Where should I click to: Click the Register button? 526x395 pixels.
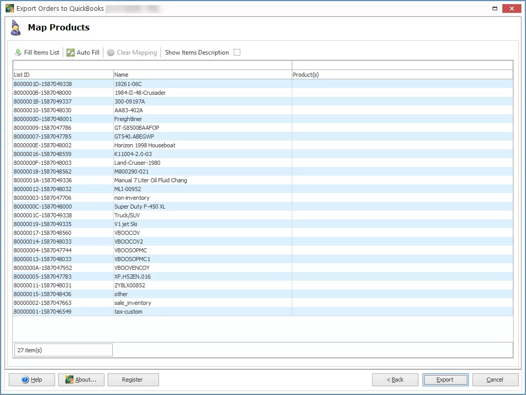[133, 380]
